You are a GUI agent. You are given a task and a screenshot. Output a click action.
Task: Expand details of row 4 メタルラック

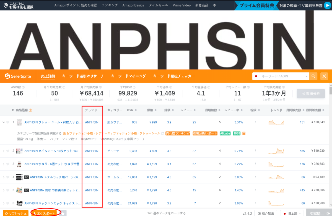4,177
